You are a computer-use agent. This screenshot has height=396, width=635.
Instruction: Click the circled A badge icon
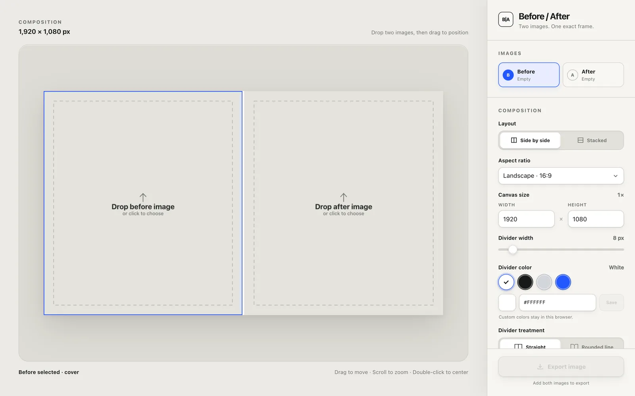[x=572, y=75]
